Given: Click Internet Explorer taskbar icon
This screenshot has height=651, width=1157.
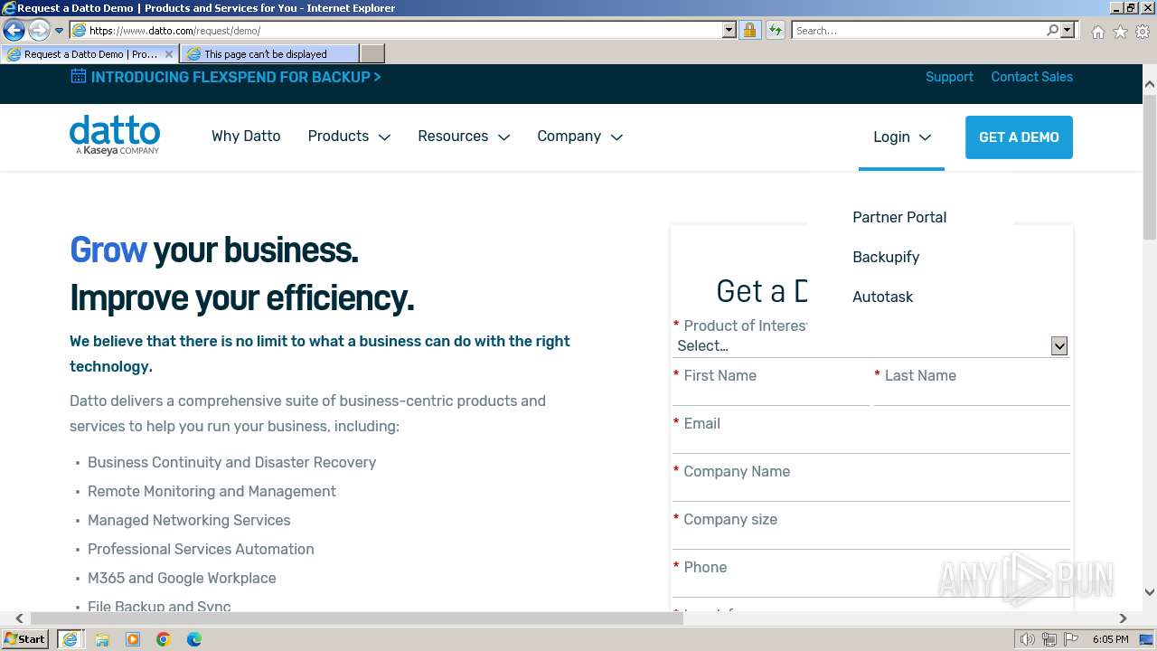Looking at the screenshot, I should [x=70, y=639].
